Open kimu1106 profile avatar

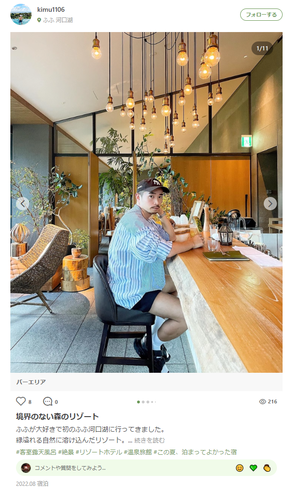pos(21,15)
